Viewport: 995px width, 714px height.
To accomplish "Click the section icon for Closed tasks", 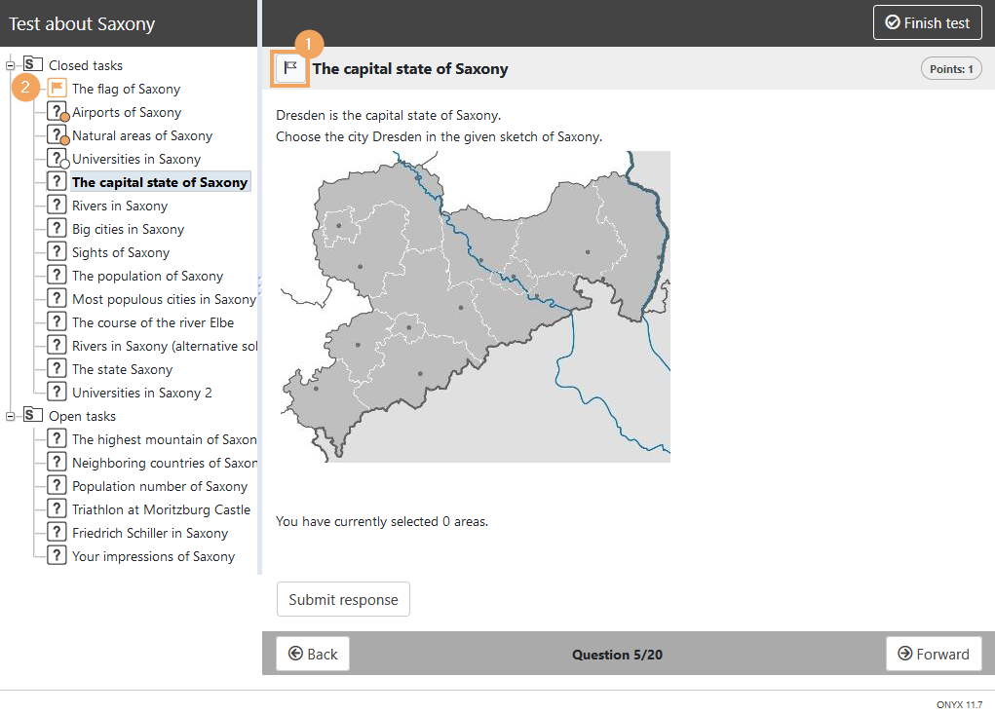I will (33, 65).
